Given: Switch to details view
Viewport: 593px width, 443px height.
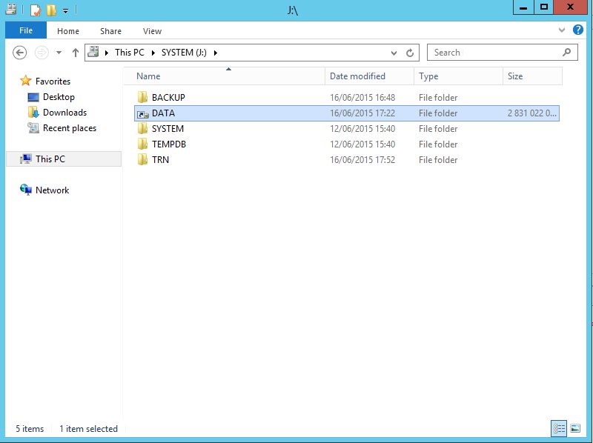Looking at the screenshot, I should click(560, 428).
